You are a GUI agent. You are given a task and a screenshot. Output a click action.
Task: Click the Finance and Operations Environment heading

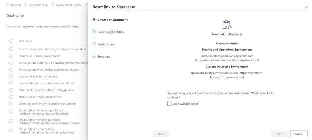(227, 50)
